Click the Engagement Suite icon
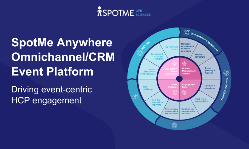 tap(184, 92)
